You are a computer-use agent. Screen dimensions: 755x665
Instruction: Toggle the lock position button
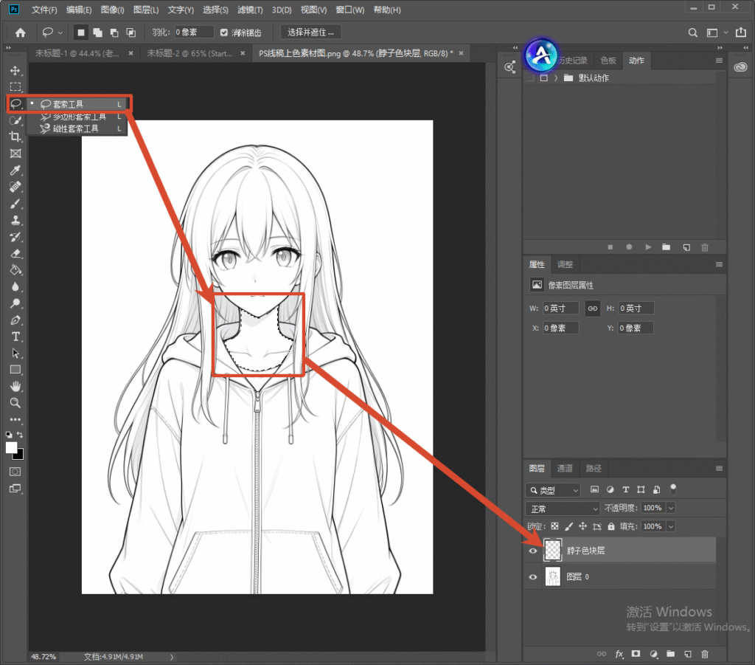point(582,526)
